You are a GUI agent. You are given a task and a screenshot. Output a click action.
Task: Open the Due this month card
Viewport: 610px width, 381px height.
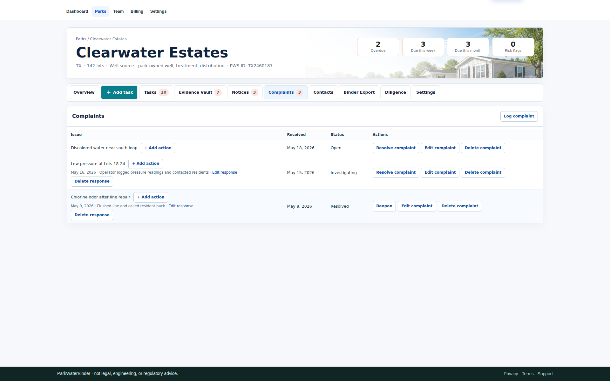click(x=468, y=47)
